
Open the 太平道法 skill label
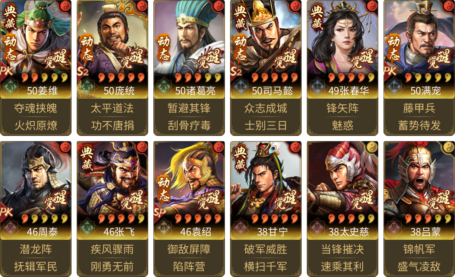(x=112, y=108)
